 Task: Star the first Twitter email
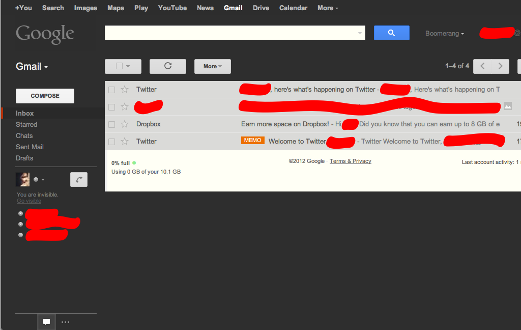[125, 90]
